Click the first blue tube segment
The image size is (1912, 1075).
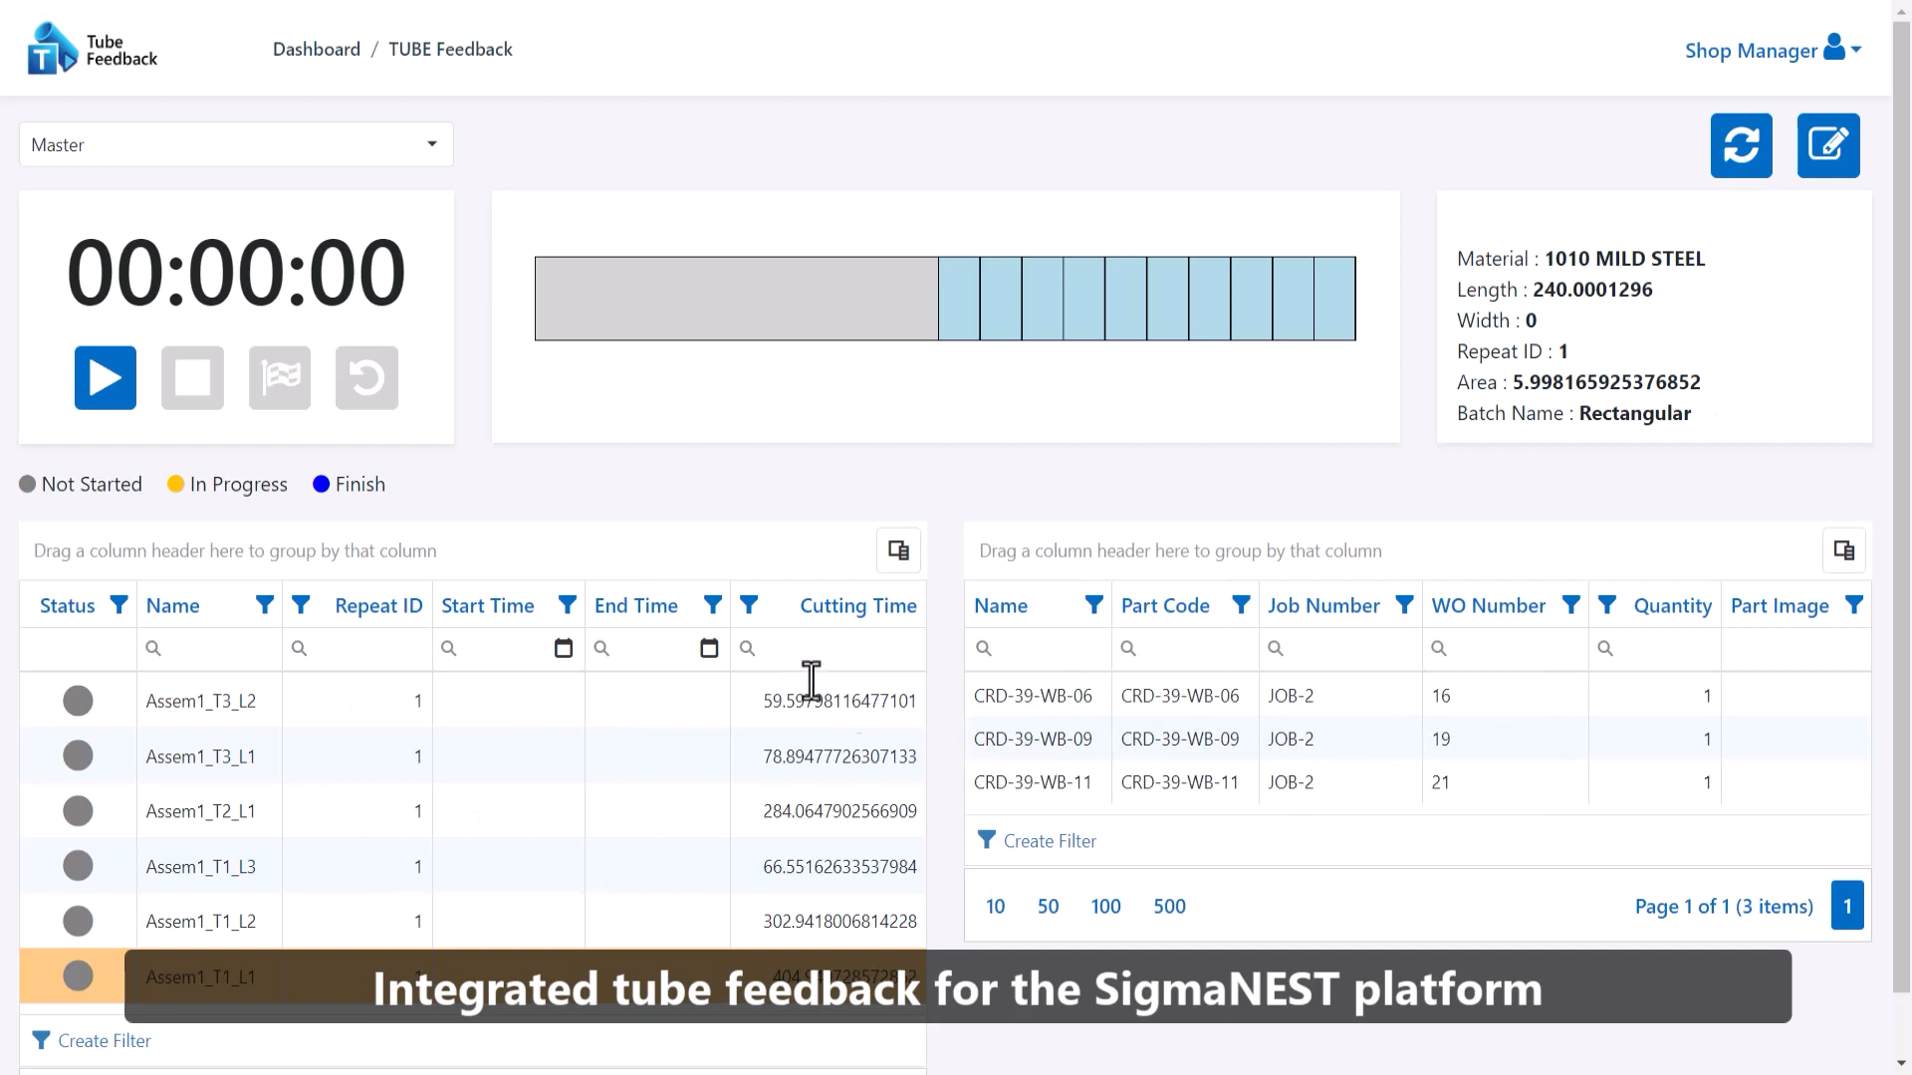[x=959, y=299]
